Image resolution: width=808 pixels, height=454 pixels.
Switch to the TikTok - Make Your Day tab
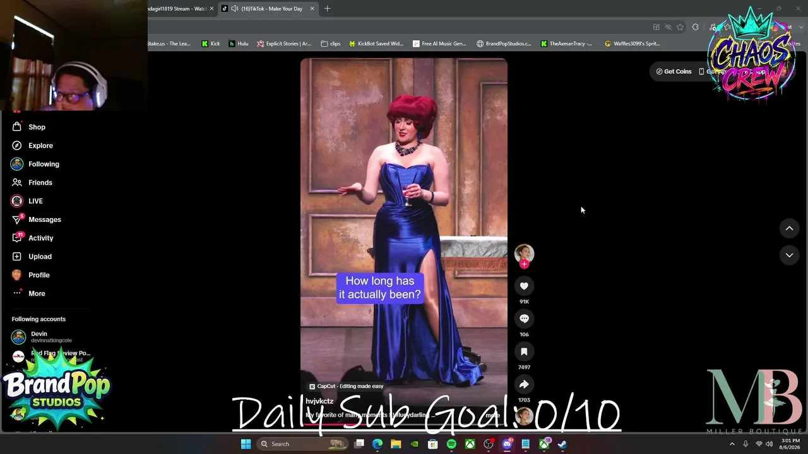271,9
